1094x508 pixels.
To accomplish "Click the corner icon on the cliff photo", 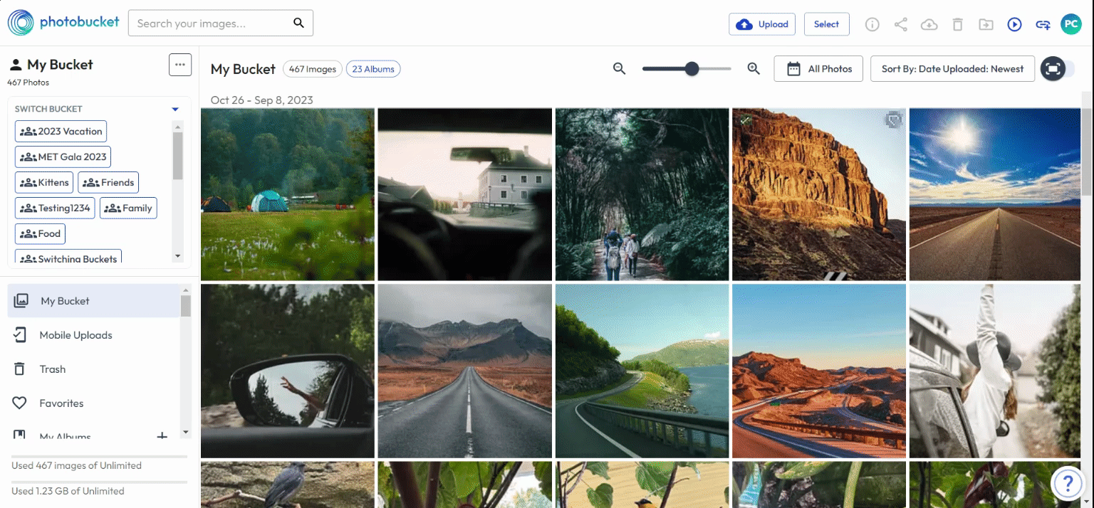I will click(893, 121).
